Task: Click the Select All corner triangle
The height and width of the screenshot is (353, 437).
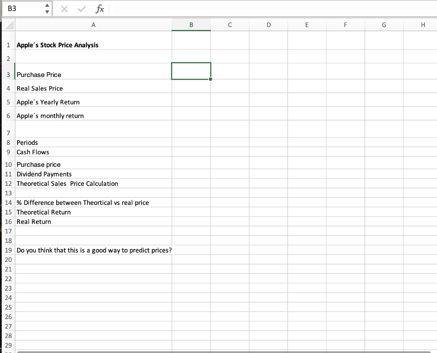Action: [x=9, y=25]
